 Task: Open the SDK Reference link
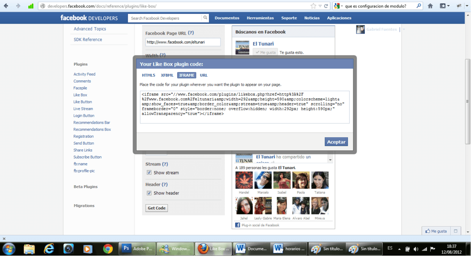coord(88,39)
